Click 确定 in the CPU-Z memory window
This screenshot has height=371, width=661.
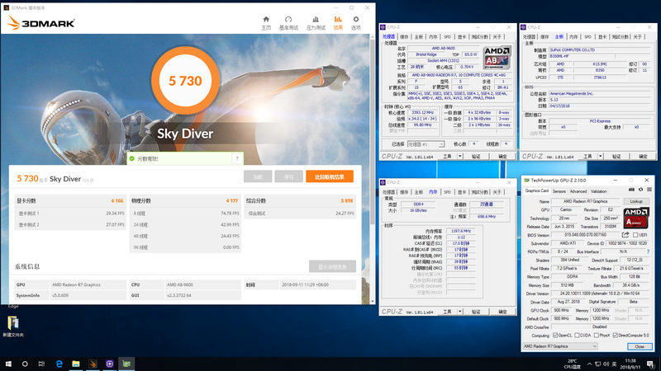[x=502, y=312]
